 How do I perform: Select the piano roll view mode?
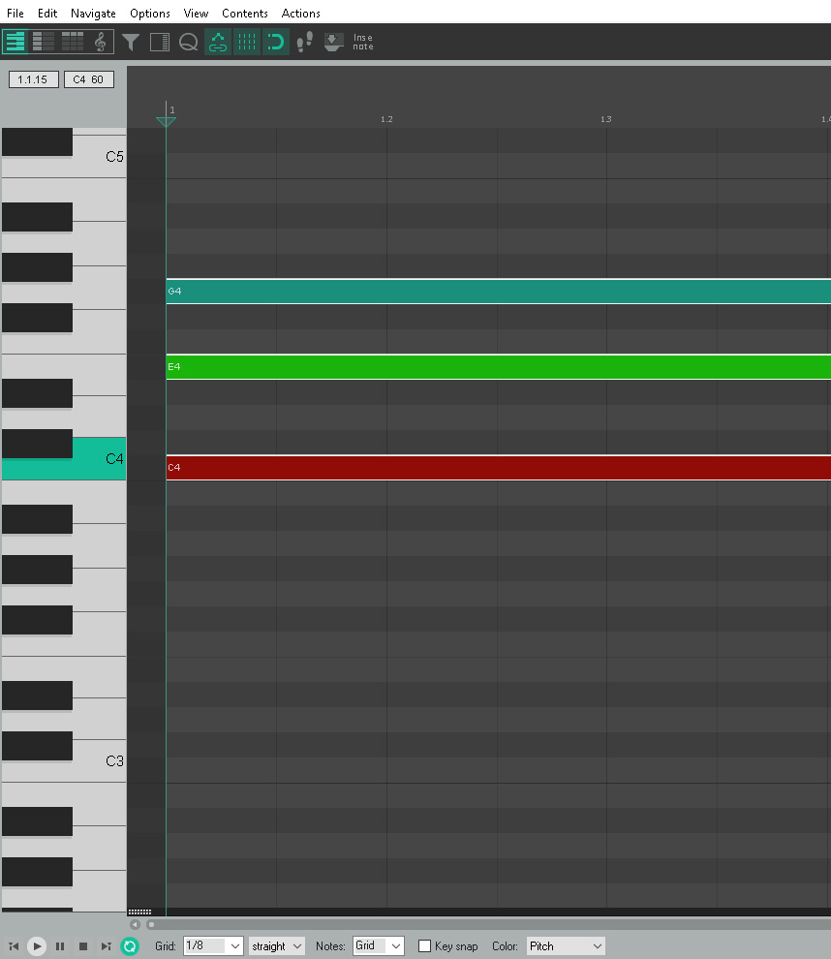[x=15, y=42]
